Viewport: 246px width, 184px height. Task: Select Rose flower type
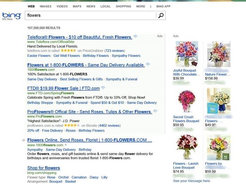[x=51, y=177]
